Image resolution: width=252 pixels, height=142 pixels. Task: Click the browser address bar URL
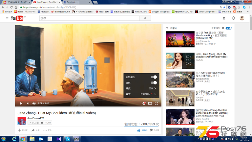[x=50, y=7]
